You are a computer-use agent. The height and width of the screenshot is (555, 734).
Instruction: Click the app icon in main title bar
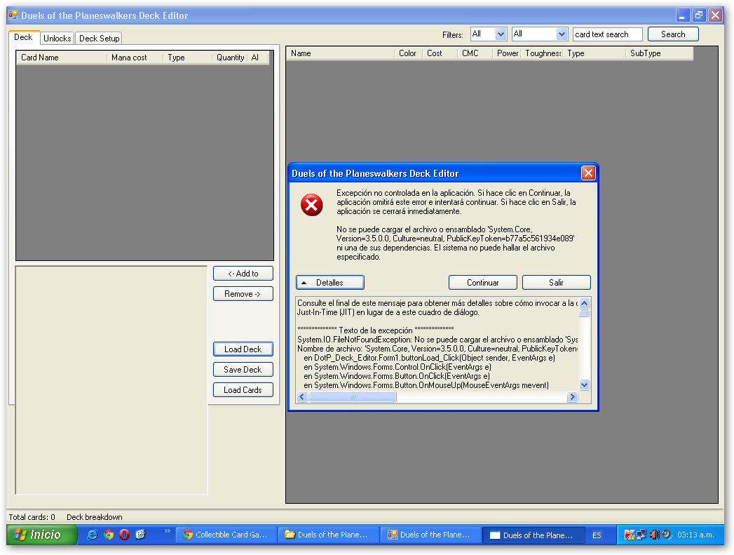13,15
